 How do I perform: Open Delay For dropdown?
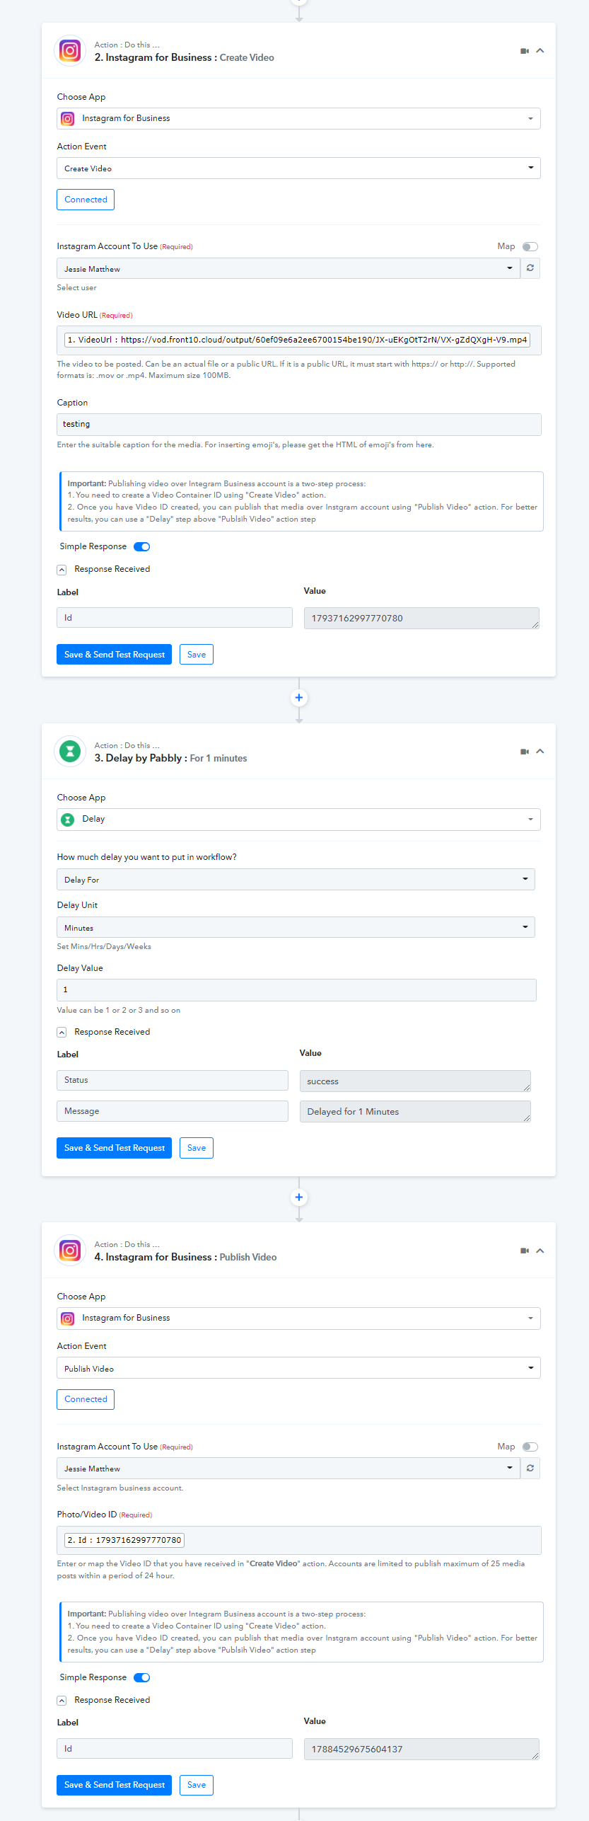[x=296, y=879]
